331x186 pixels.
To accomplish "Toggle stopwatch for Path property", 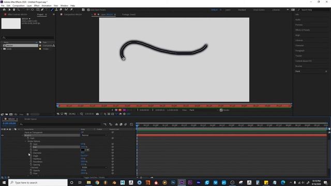I will [x=28, y=138].
